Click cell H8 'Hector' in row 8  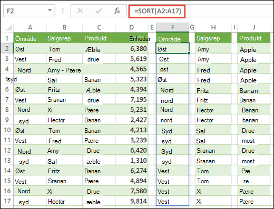(213, 110)
